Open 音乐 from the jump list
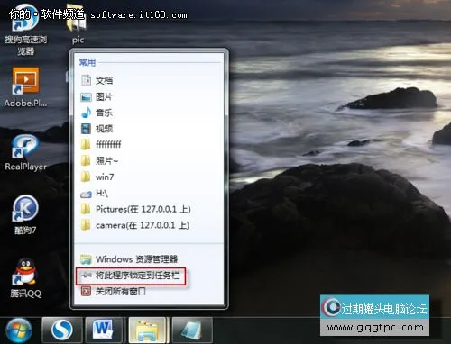 149,113
